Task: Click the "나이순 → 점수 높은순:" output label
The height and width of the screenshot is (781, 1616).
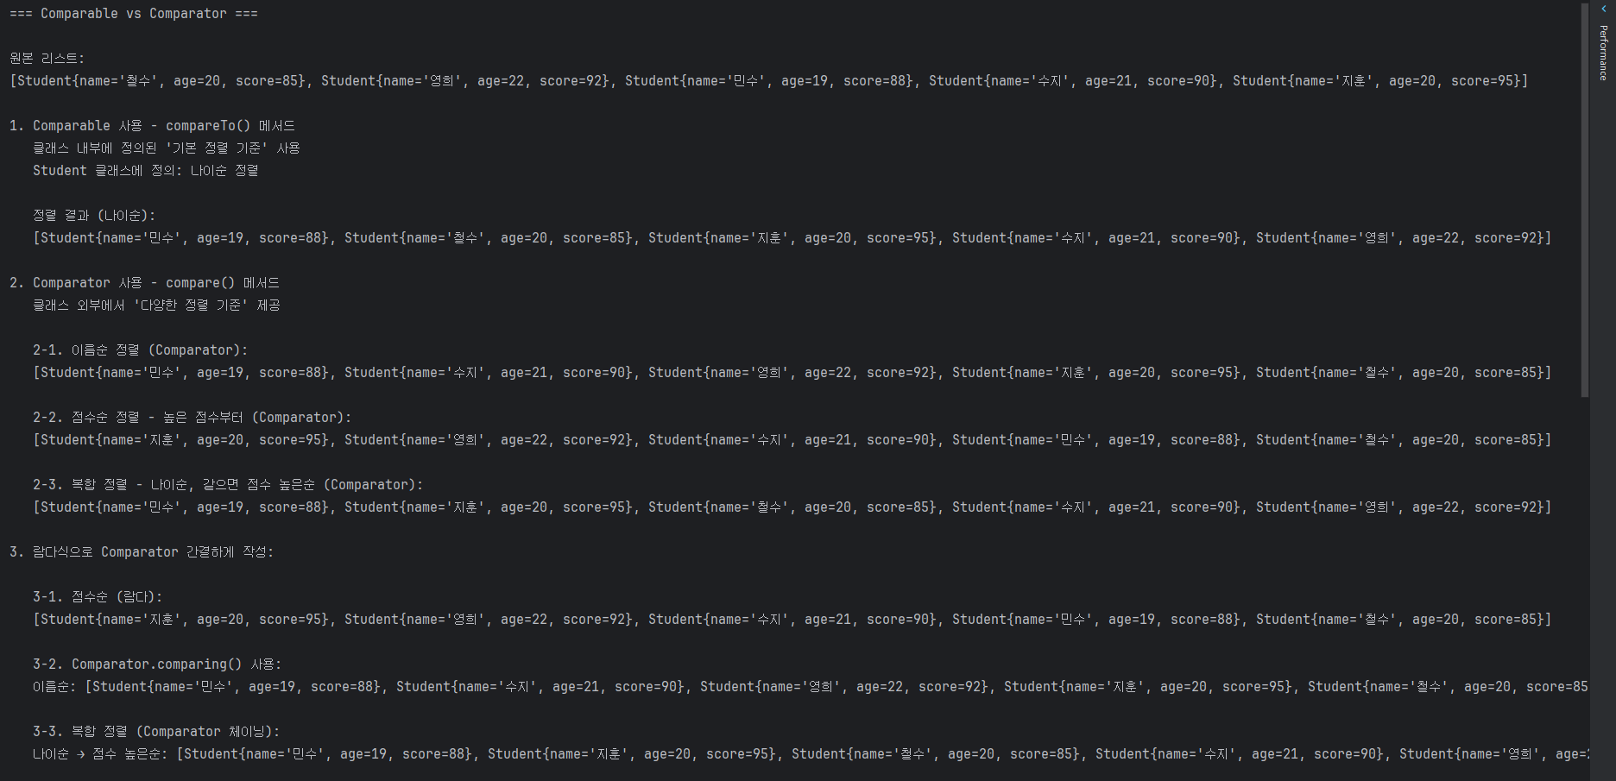Action: (100, 754)
